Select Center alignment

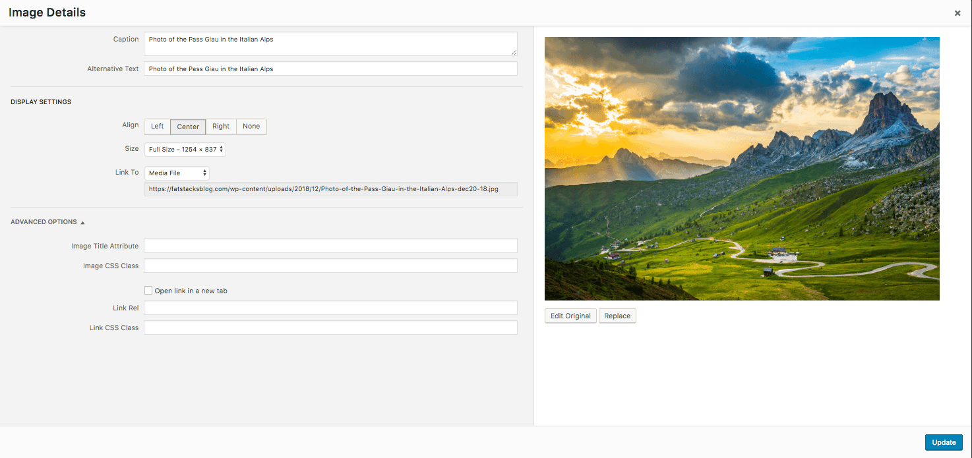point(188,127)
